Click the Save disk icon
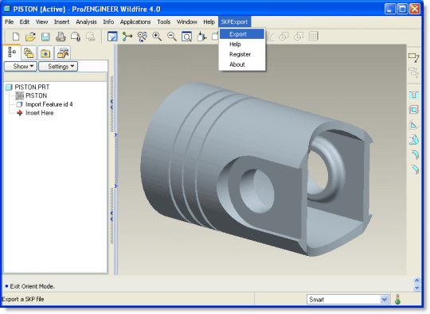Screen dimensions: 430x314 tap(45, 37)
